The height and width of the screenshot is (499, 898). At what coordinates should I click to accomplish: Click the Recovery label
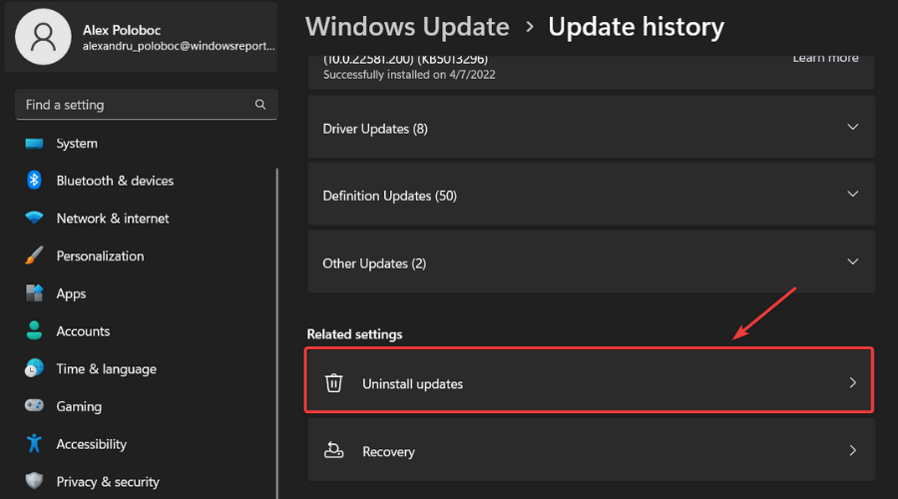coord(388,451)
